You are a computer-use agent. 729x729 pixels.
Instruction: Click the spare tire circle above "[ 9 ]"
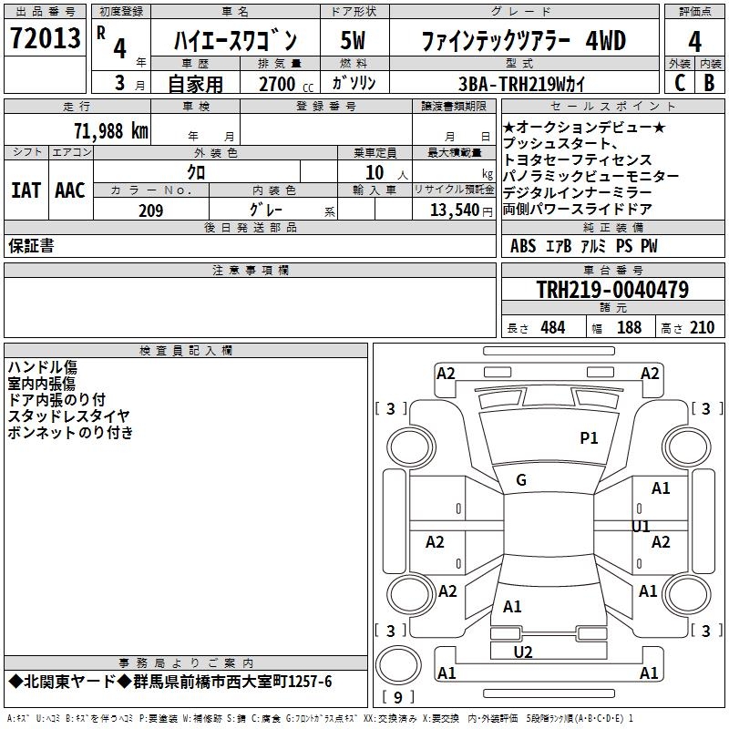[398, 665]
